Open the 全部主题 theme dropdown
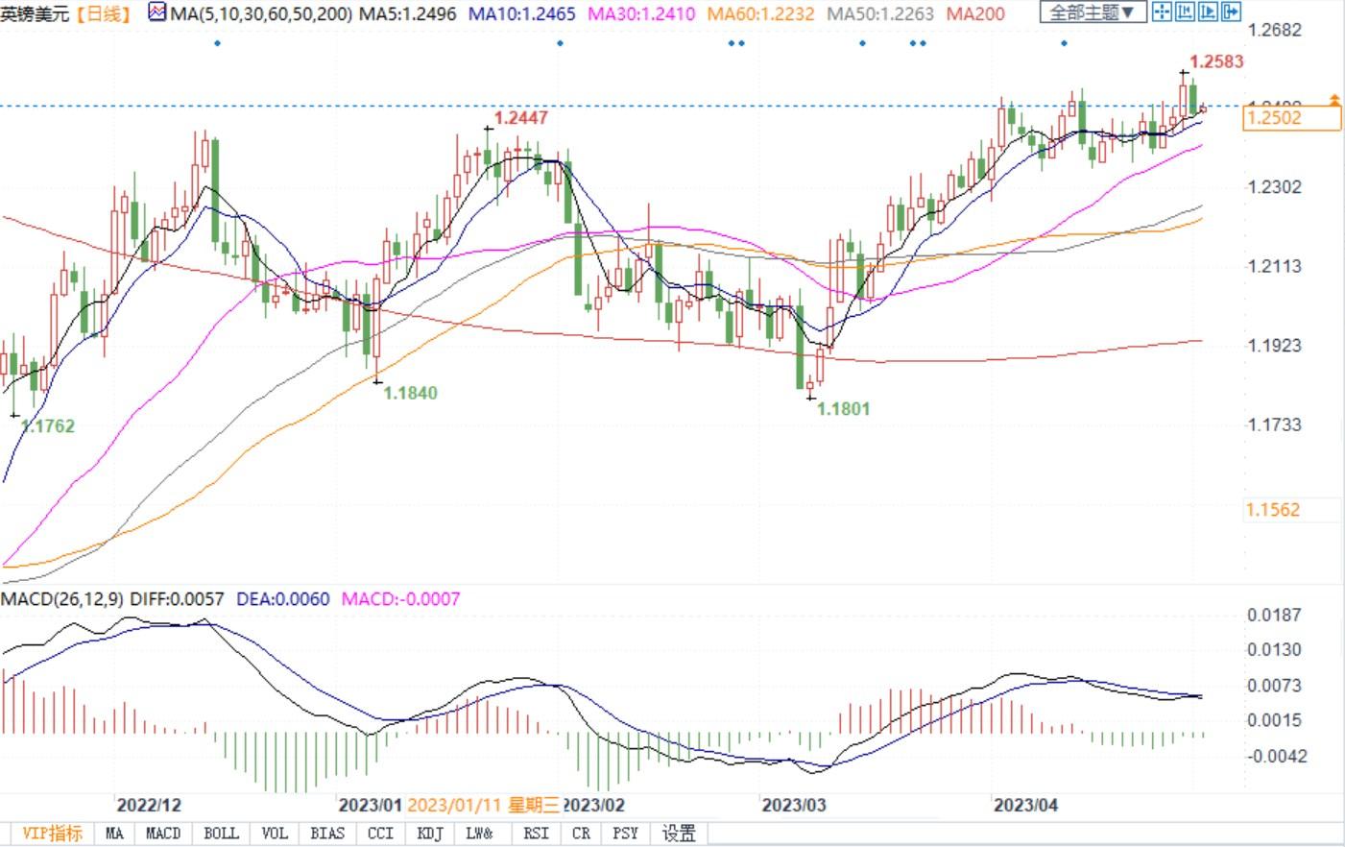Screen dimensions: 1345x847 pos(1093,12)
